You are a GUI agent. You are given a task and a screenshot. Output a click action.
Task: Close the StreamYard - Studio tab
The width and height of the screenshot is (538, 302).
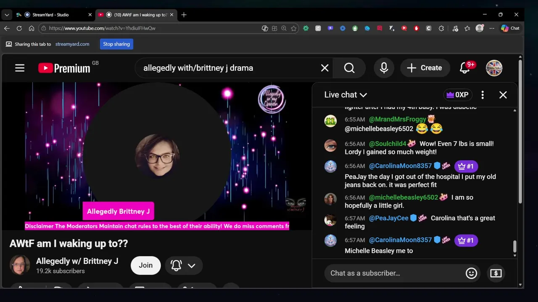coord(90,15)
